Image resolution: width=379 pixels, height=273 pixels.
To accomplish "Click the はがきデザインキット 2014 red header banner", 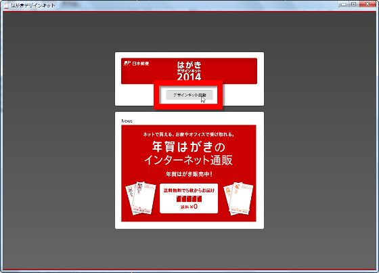I will pos(189,71).
